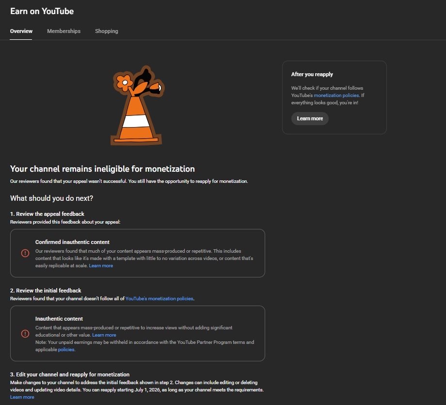Click warning icon beside Inauthentic content
Screen dimensions: 446x405
pyautogui.click(x=25, y=334)
